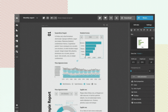Align selected object to vertical middle
Image resolution: width=168 pixels, height=112 pixels.
pyautogui.click(x=147, y=30)
